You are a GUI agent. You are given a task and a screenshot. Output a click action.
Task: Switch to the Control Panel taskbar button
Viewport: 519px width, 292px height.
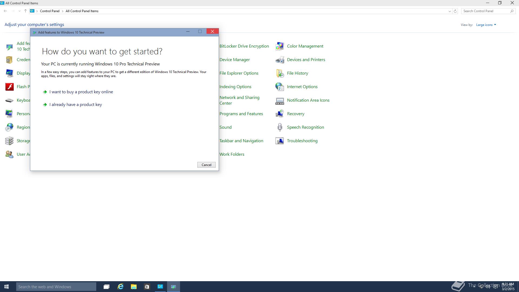pyautogui.click(x=160, y=287)
